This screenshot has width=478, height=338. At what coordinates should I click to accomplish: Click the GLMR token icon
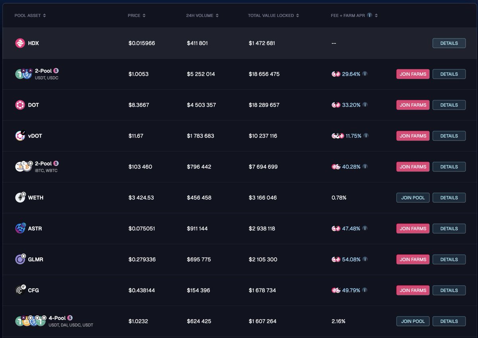point(20,259)
